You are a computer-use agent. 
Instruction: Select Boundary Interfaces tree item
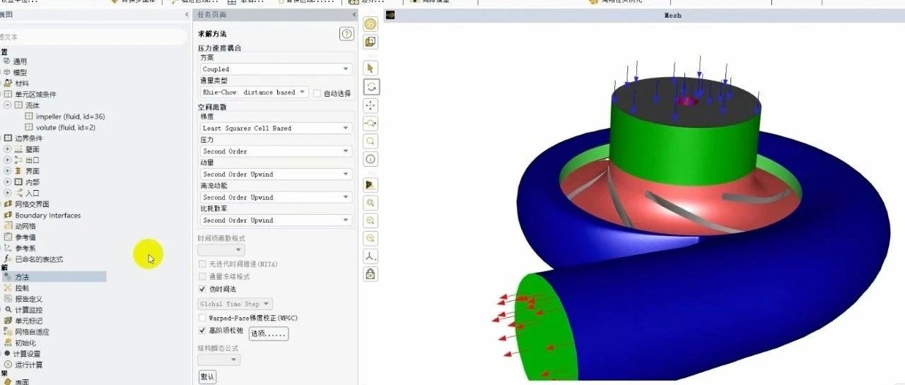coord(47,215)
